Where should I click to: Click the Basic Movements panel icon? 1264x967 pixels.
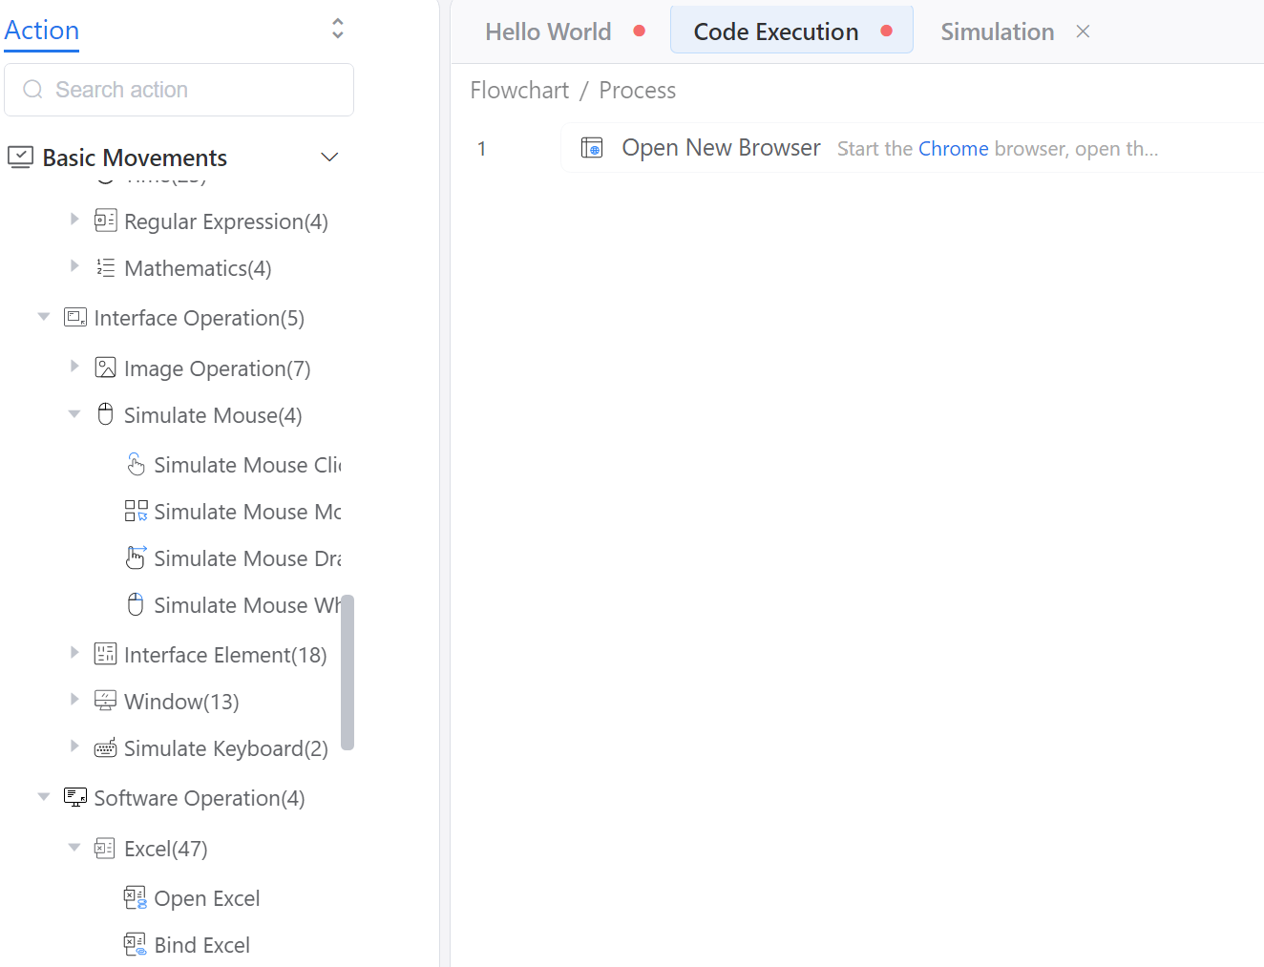[20, 157]
